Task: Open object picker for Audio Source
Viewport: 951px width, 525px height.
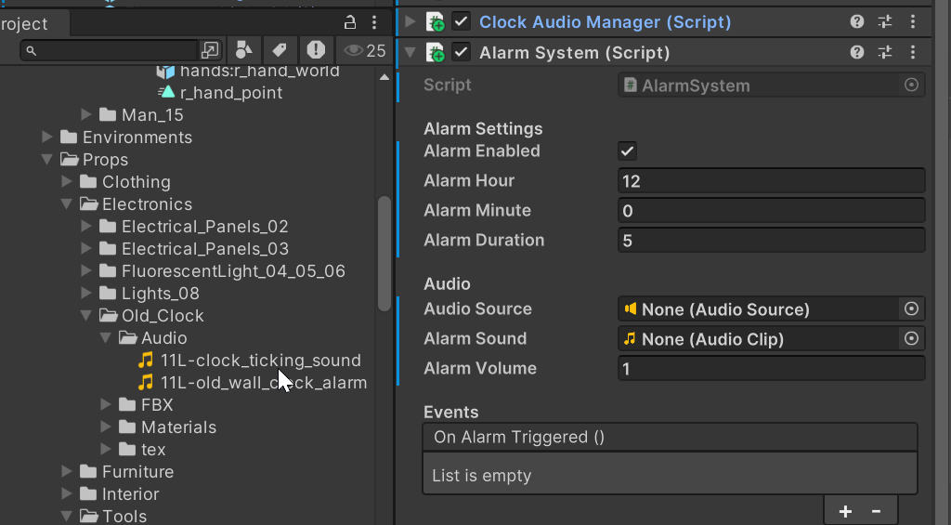Action: point(911,308)
